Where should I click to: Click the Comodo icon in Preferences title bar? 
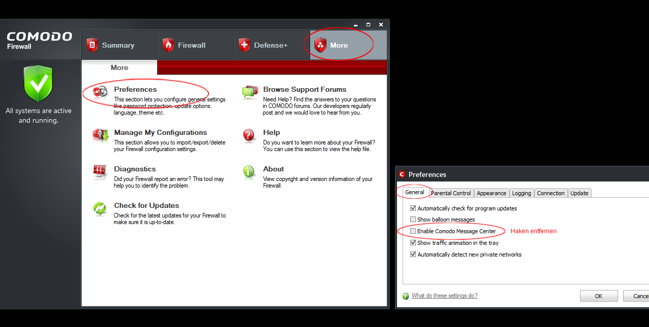click(x=402, y=174)
